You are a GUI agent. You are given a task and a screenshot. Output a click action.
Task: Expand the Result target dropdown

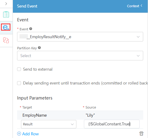[49, 124]
